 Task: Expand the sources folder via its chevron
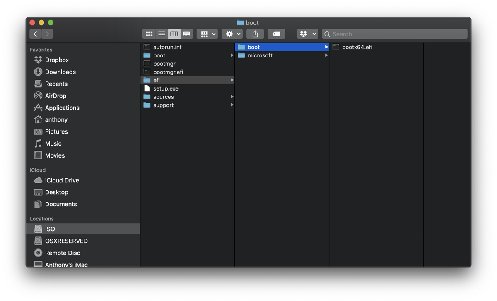click(232, 97)
